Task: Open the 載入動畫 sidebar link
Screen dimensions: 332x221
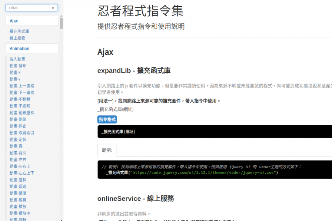Action: point(17,59)
